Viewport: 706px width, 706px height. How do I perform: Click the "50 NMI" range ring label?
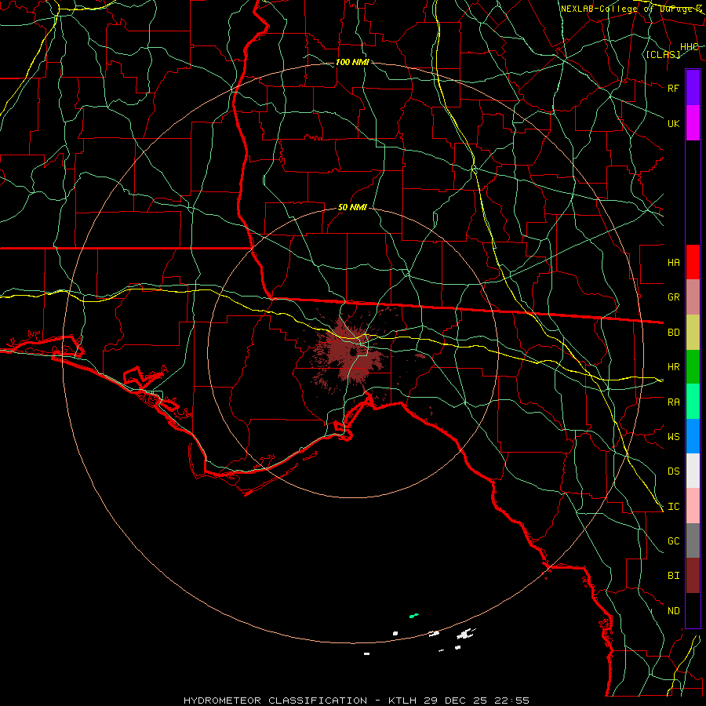click(352, 207)
